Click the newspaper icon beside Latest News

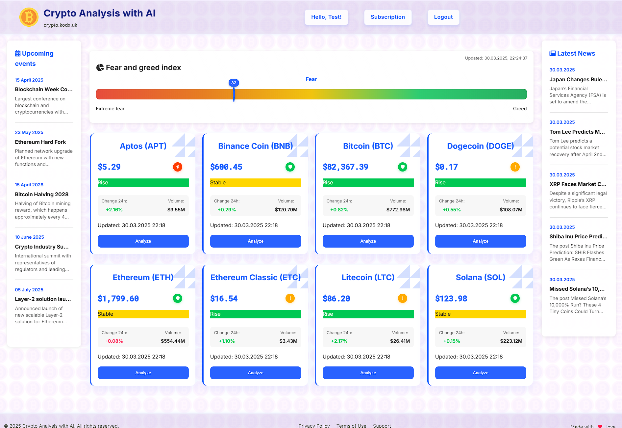coord(553,53)
